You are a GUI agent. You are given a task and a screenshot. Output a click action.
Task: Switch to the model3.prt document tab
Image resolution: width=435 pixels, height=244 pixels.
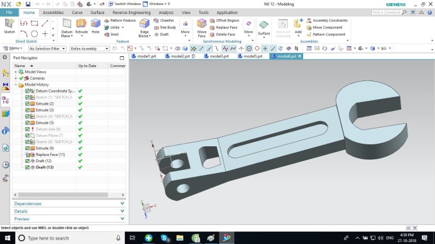pos(216,56)
